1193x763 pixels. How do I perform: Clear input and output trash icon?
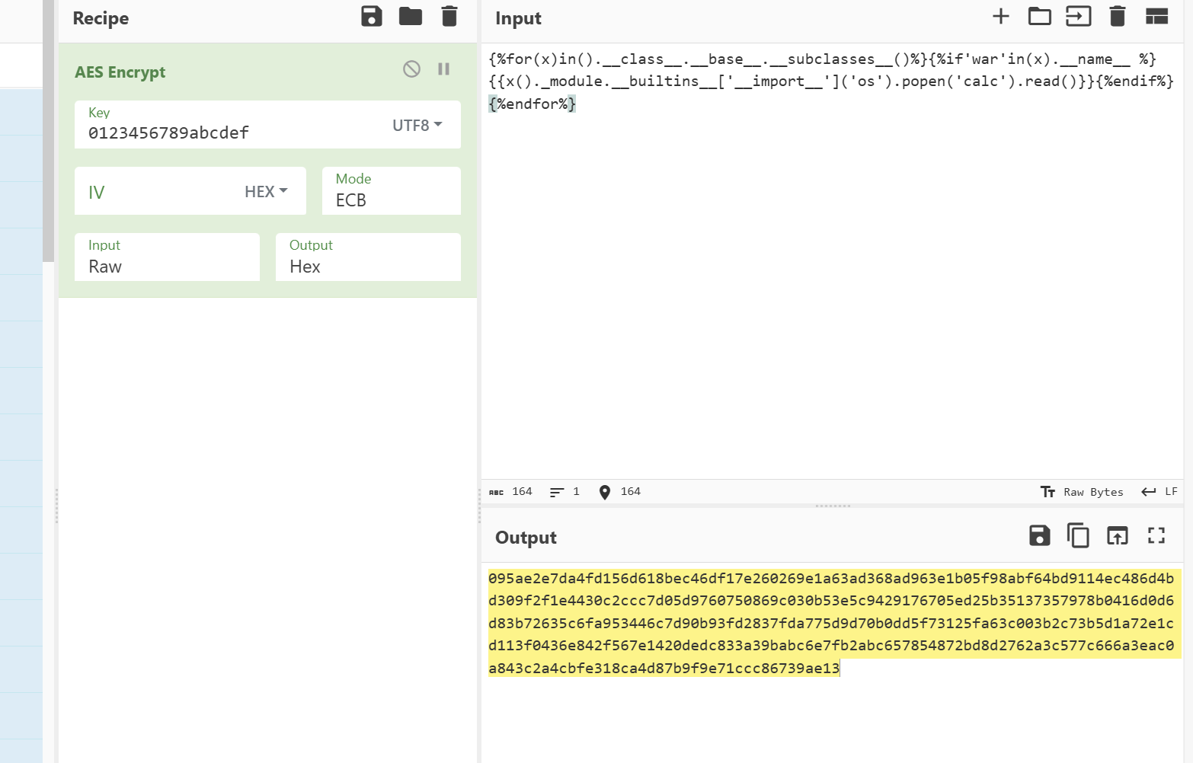click(x=1118, y=16)
